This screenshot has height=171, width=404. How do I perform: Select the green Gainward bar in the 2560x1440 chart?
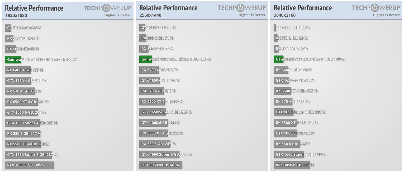tap(146, 59)
